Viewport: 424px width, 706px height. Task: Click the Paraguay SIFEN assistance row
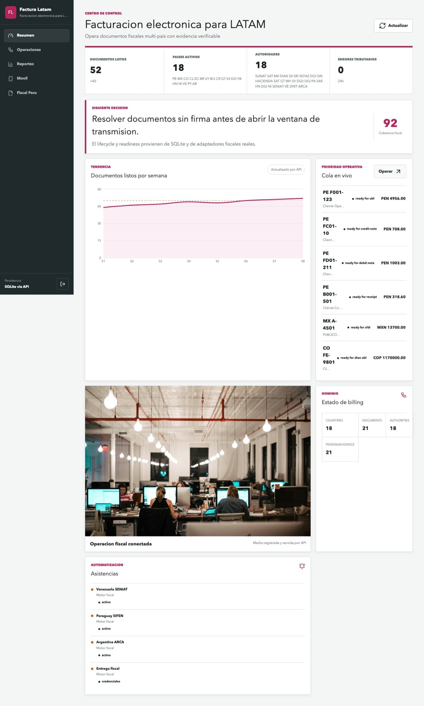(198, 623)
